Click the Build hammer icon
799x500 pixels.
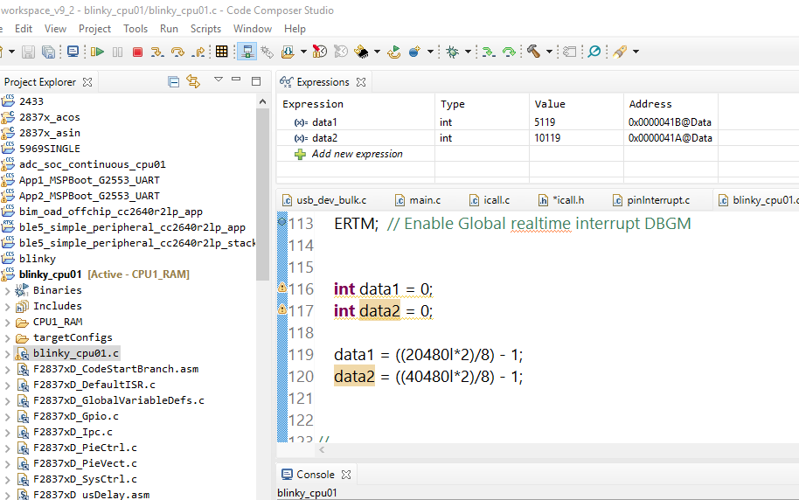(x=533, y=52)
